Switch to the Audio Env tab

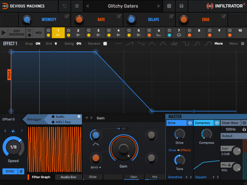coord(68,177)
